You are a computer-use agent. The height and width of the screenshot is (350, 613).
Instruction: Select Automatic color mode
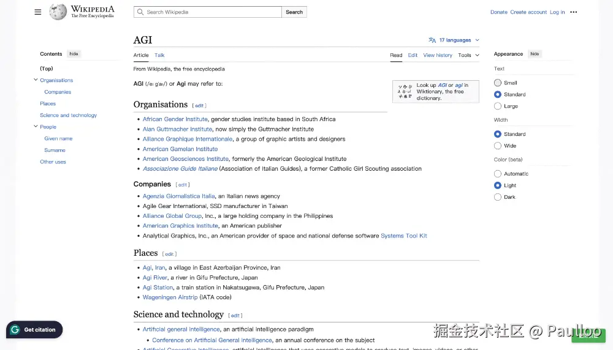(497, 174)
